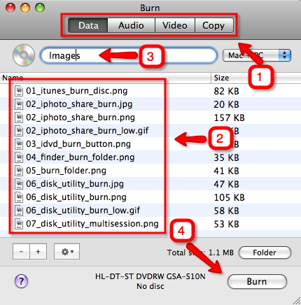
Task: Switch to the Copy tab
Action: point(214,25)
